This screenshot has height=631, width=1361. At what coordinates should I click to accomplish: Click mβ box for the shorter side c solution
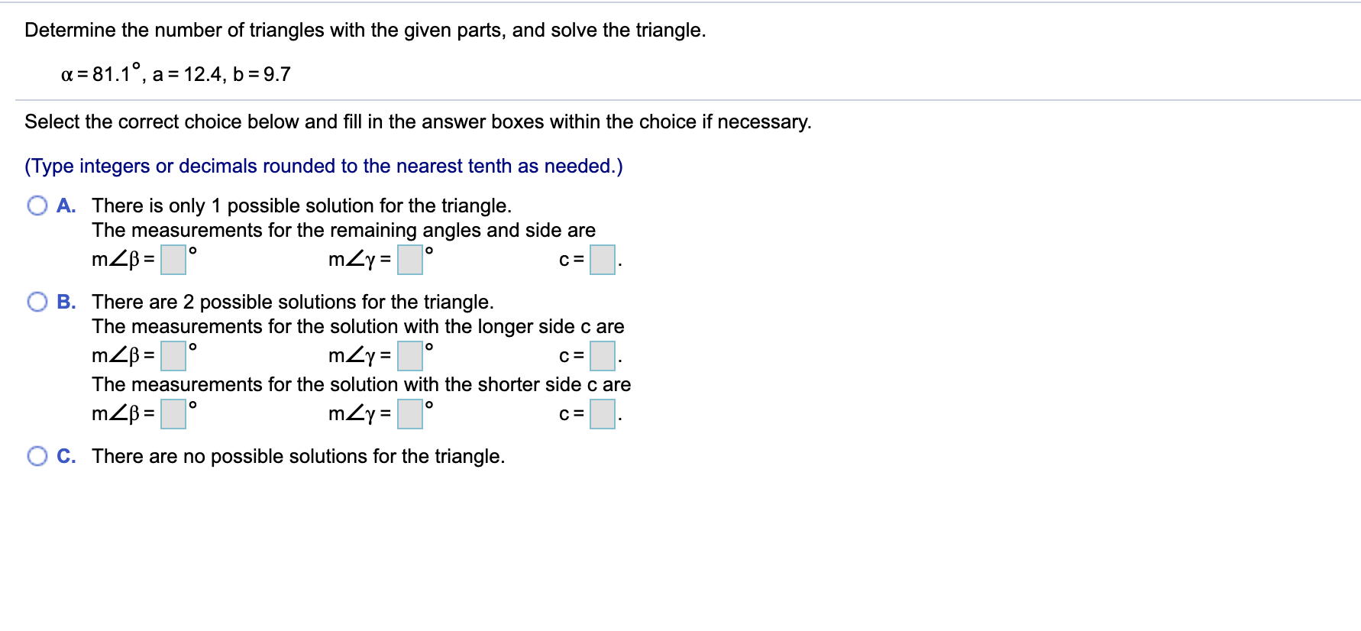point(173,415)
